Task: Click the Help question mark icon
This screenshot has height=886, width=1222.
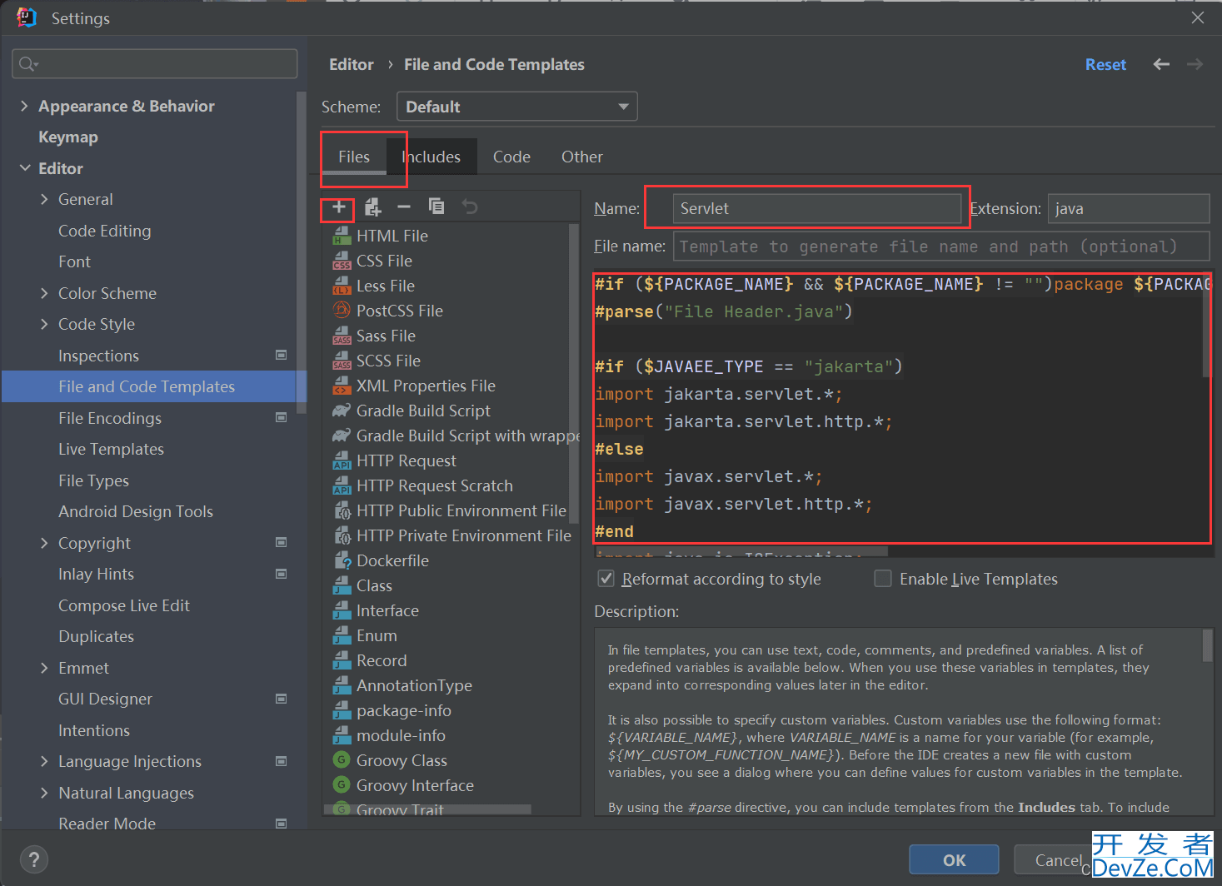Action: click(x=33, y=859)
